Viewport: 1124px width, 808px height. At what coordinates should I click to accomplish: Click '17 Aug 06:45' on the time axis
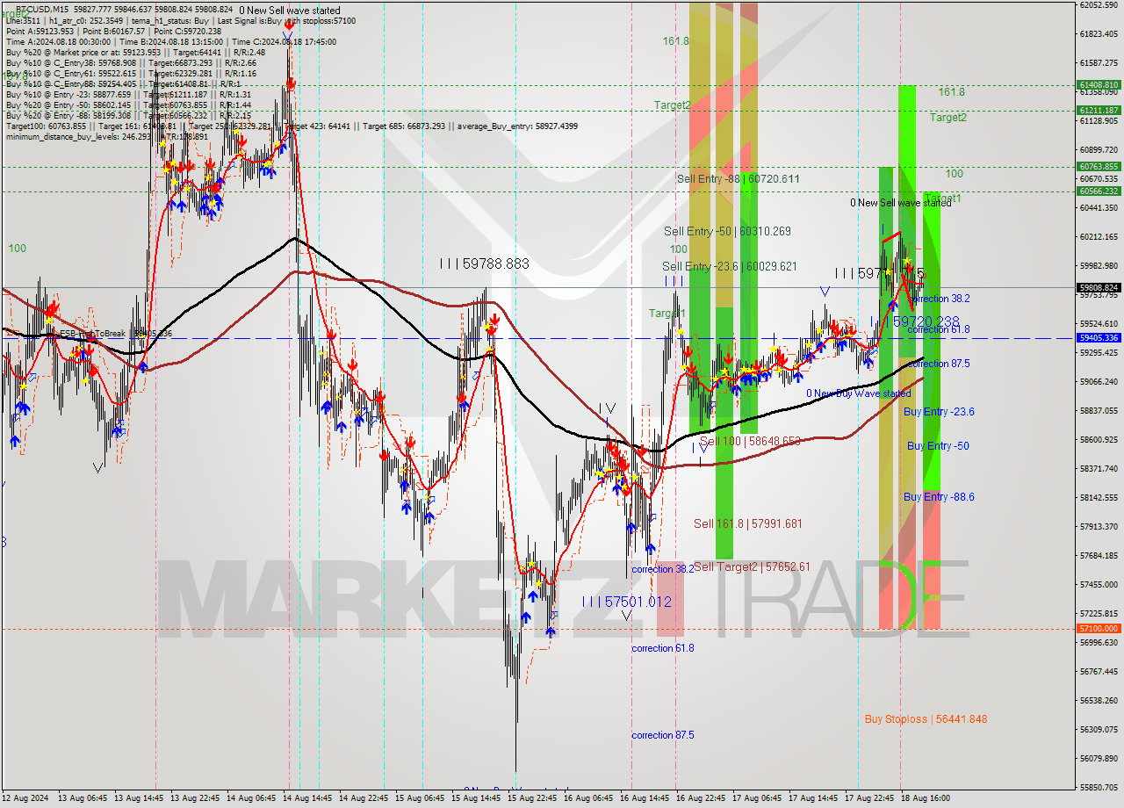[x=757, y=798]
